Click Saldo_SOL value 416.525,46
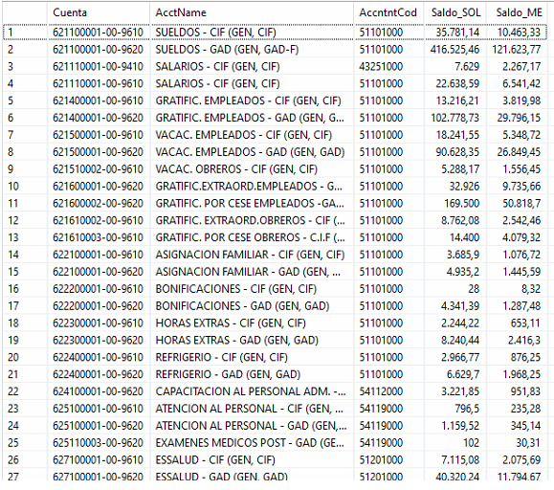The height and width of the screenshot is (490, 554). (455, 49)
